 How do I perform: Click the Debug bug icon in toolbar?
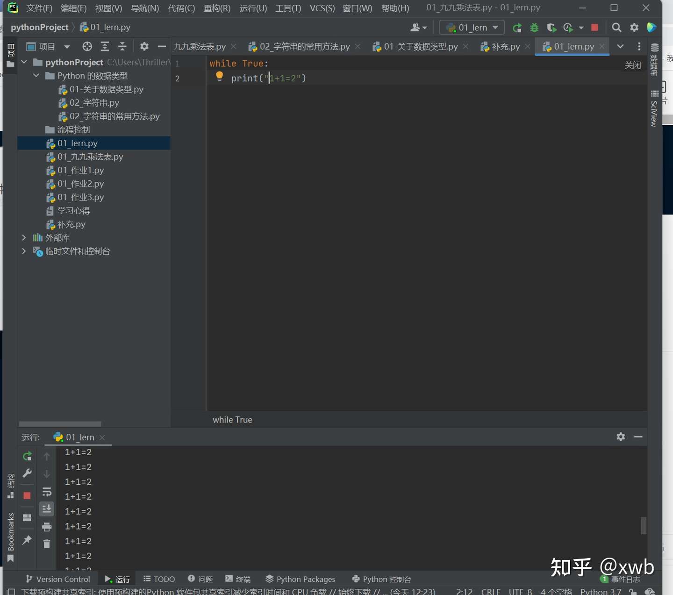tap(534, 28)
